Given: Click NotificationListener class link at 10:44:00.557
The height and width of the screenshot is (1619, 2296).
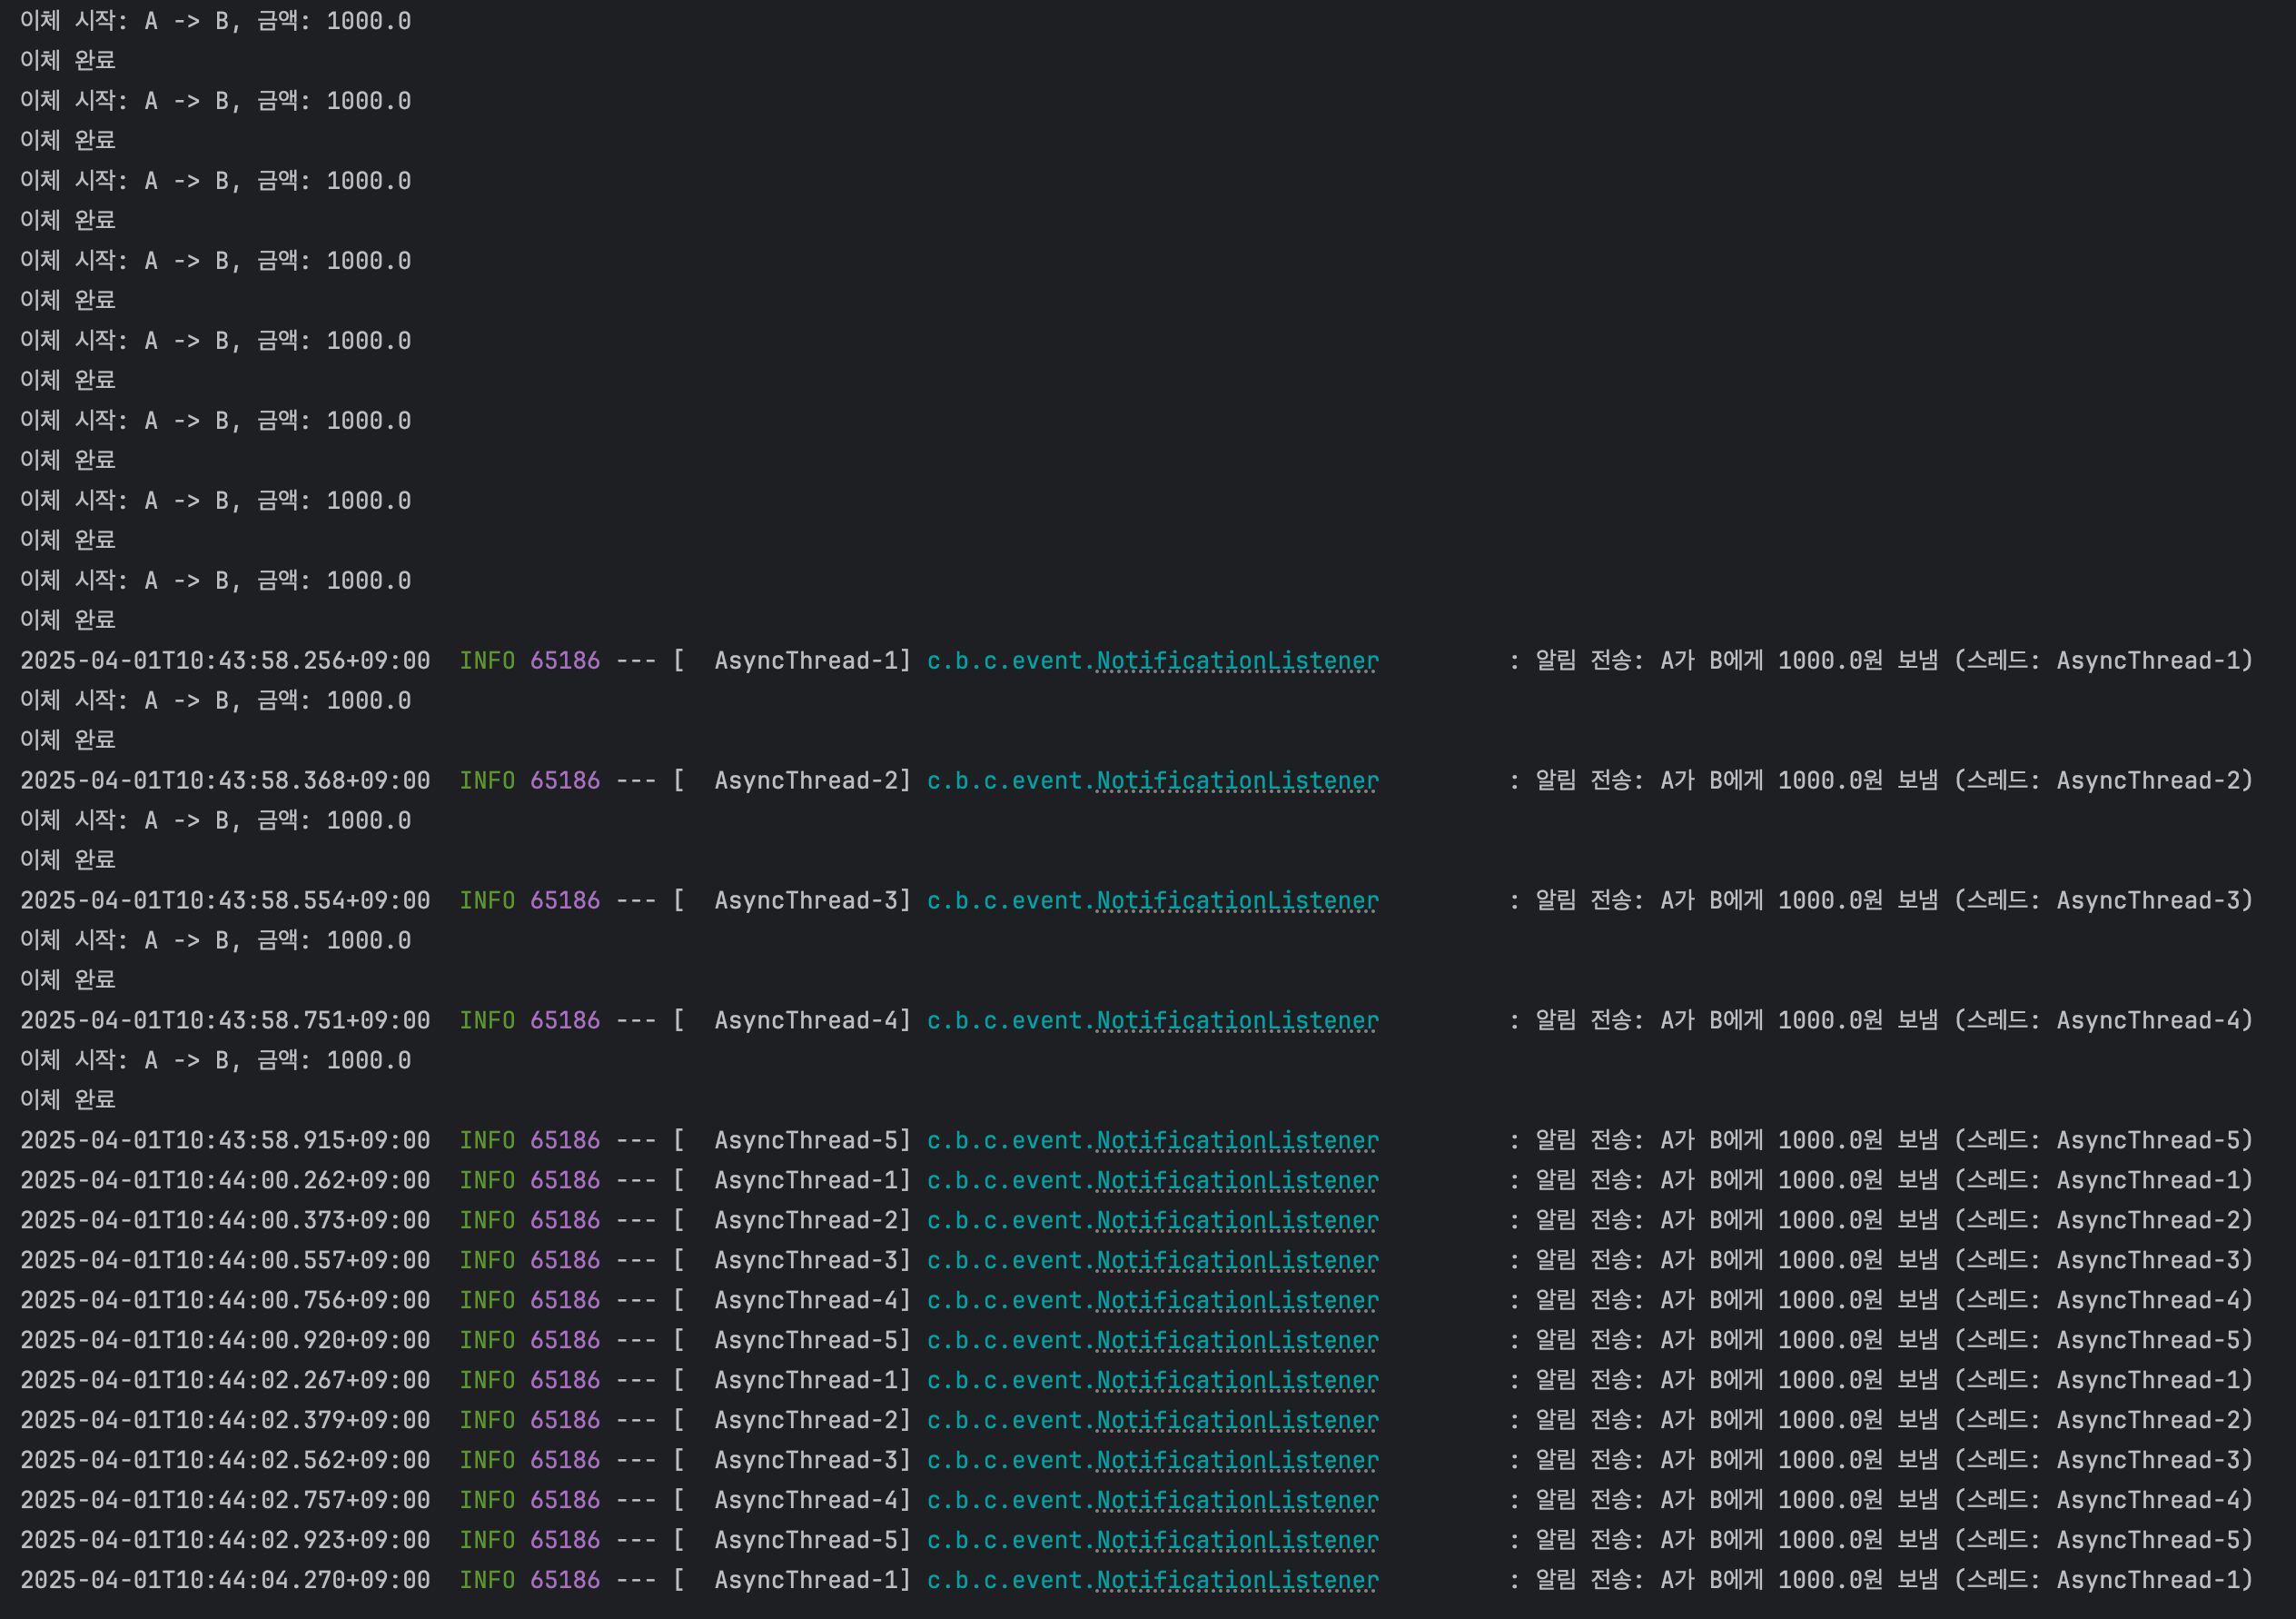Looking at the screenshot, I should [1237, 1262].
